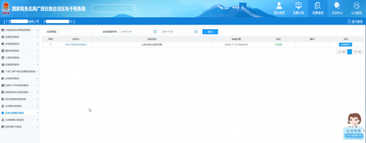
Task: Click the icon beside 历史办税操作查询
Action: pos(3,113)
